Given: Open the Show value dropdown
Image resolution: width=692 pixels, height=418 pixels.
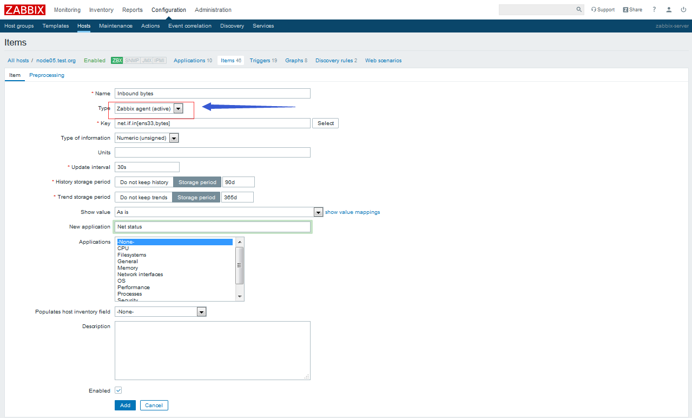Looking at the screenshot, I should [x=318, y=212].
